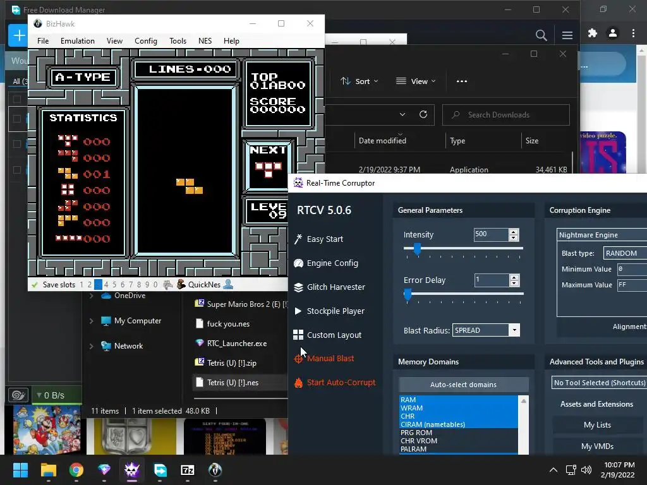Sort by the Type column header
This screenshot has width=647, height=485.
click(x=457, y=141)
